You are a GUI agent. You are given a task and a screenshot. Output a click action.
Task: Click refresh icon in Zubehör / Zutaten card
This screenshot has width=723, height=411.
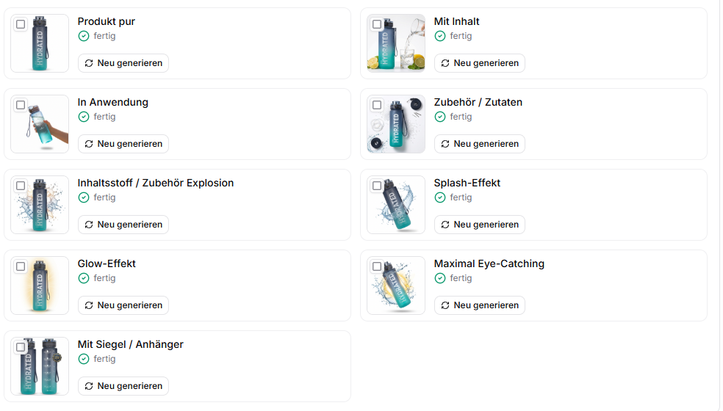point(445,144)
